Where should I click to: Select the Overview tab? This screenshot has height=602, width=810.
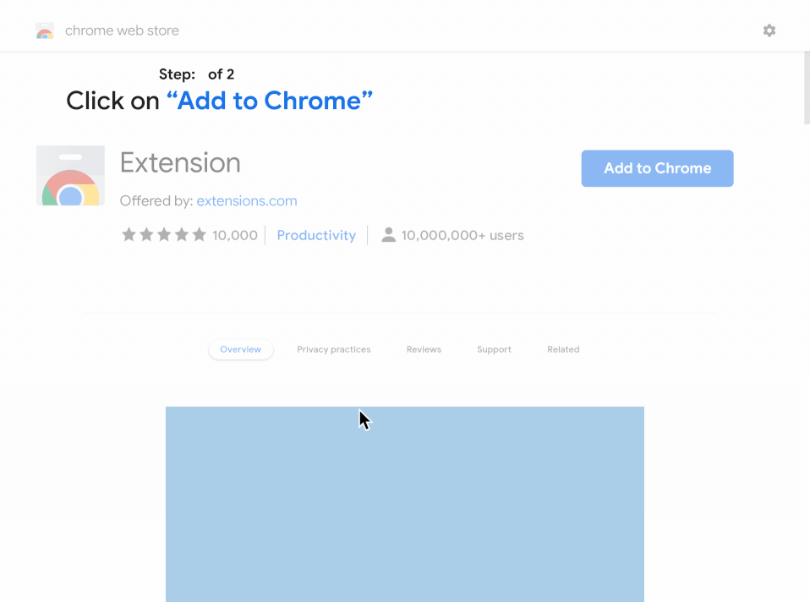[241, 349]
